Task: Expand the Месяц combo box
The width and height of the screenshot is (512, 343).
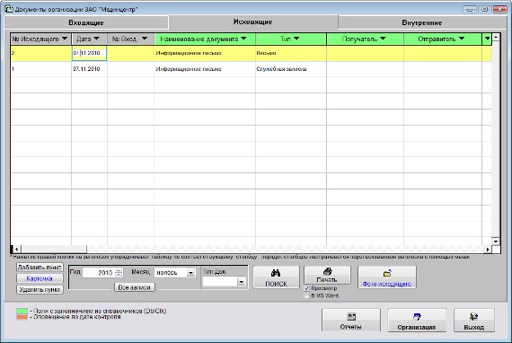Action: tap(191, 272)
